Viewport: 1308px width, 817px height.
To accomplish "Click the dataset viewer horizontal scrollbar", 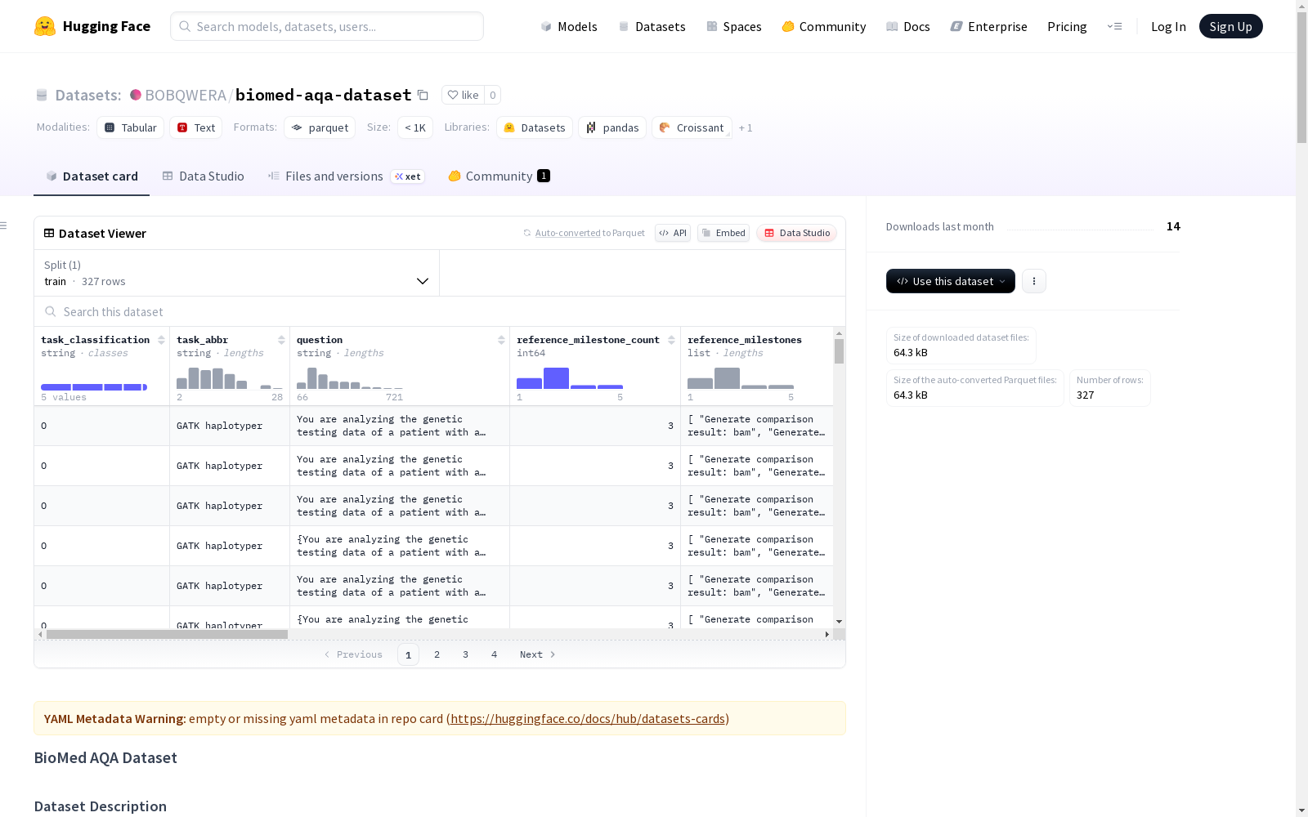I will [x=167, y=634].
